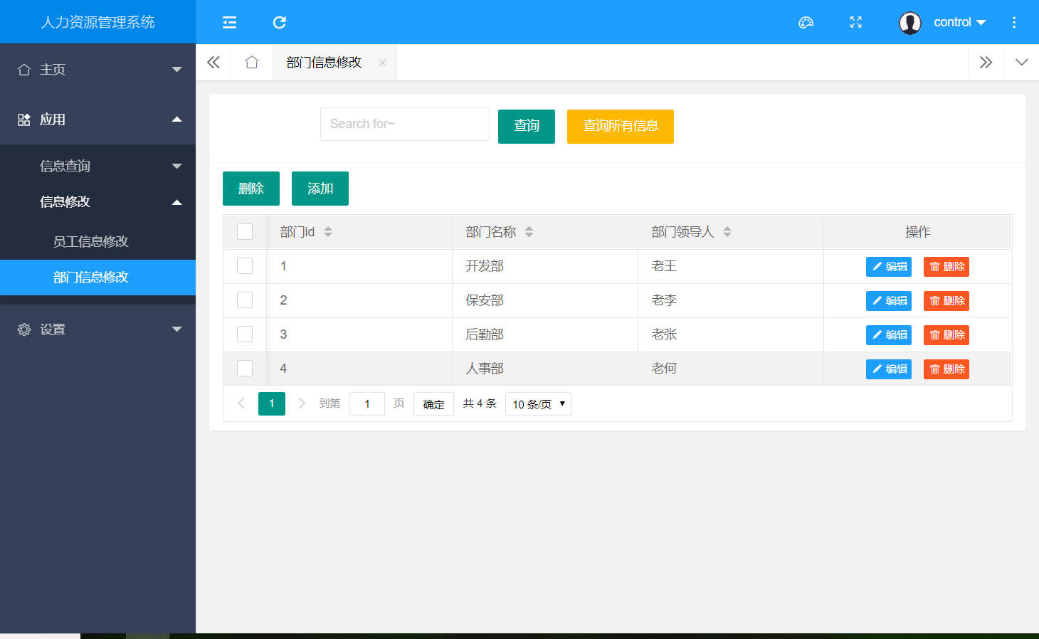Go to the home tab icon
The image size is (1039, 639).
(251, 63)
